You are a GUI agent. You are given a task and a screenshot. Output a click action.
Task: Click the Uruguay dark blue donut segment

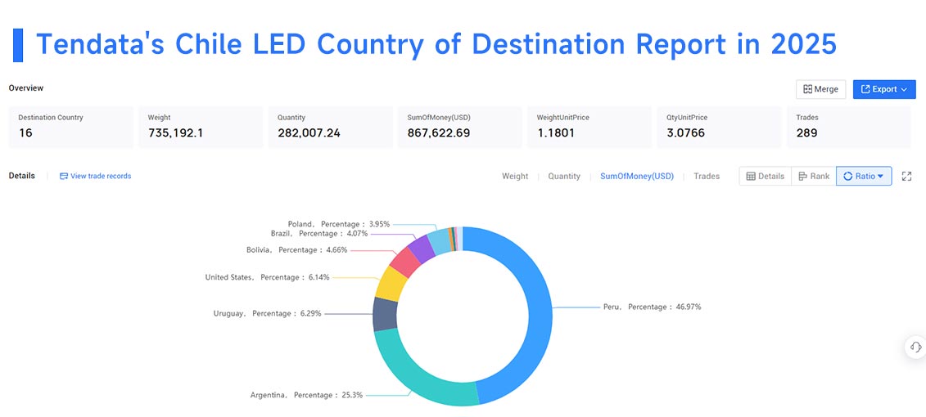click(x=385, y=313)
